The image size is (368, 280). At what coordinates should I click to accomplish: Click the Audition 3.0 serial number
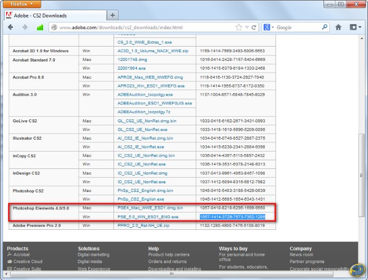pos(233,95)
